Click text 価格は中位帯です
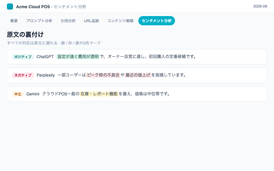 152,94
